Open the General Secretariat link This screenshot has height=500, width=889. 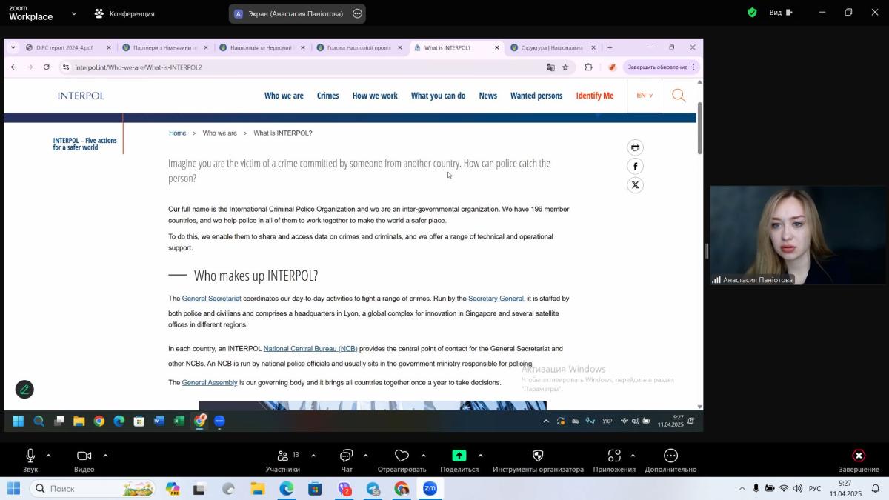coord(212,299)
